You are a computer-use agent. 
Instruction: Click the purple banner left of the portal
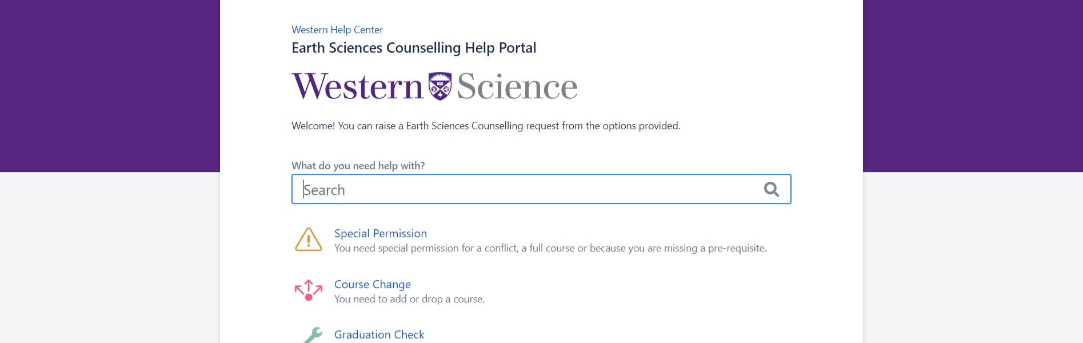(x=109, y=86)
